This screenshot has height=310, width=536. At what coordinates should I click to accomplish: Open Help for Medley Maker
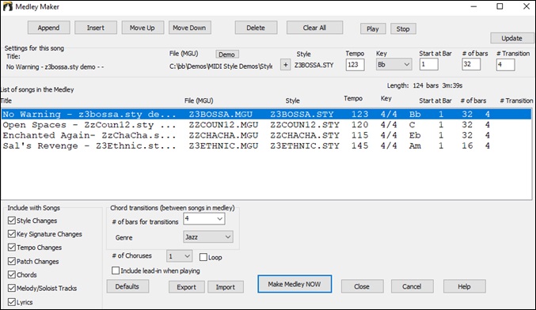[464, 286]
